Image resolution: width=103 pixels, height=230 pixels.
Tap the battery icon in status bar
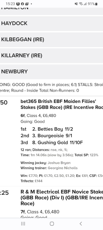pyautogui.click(x=96, y=4)
